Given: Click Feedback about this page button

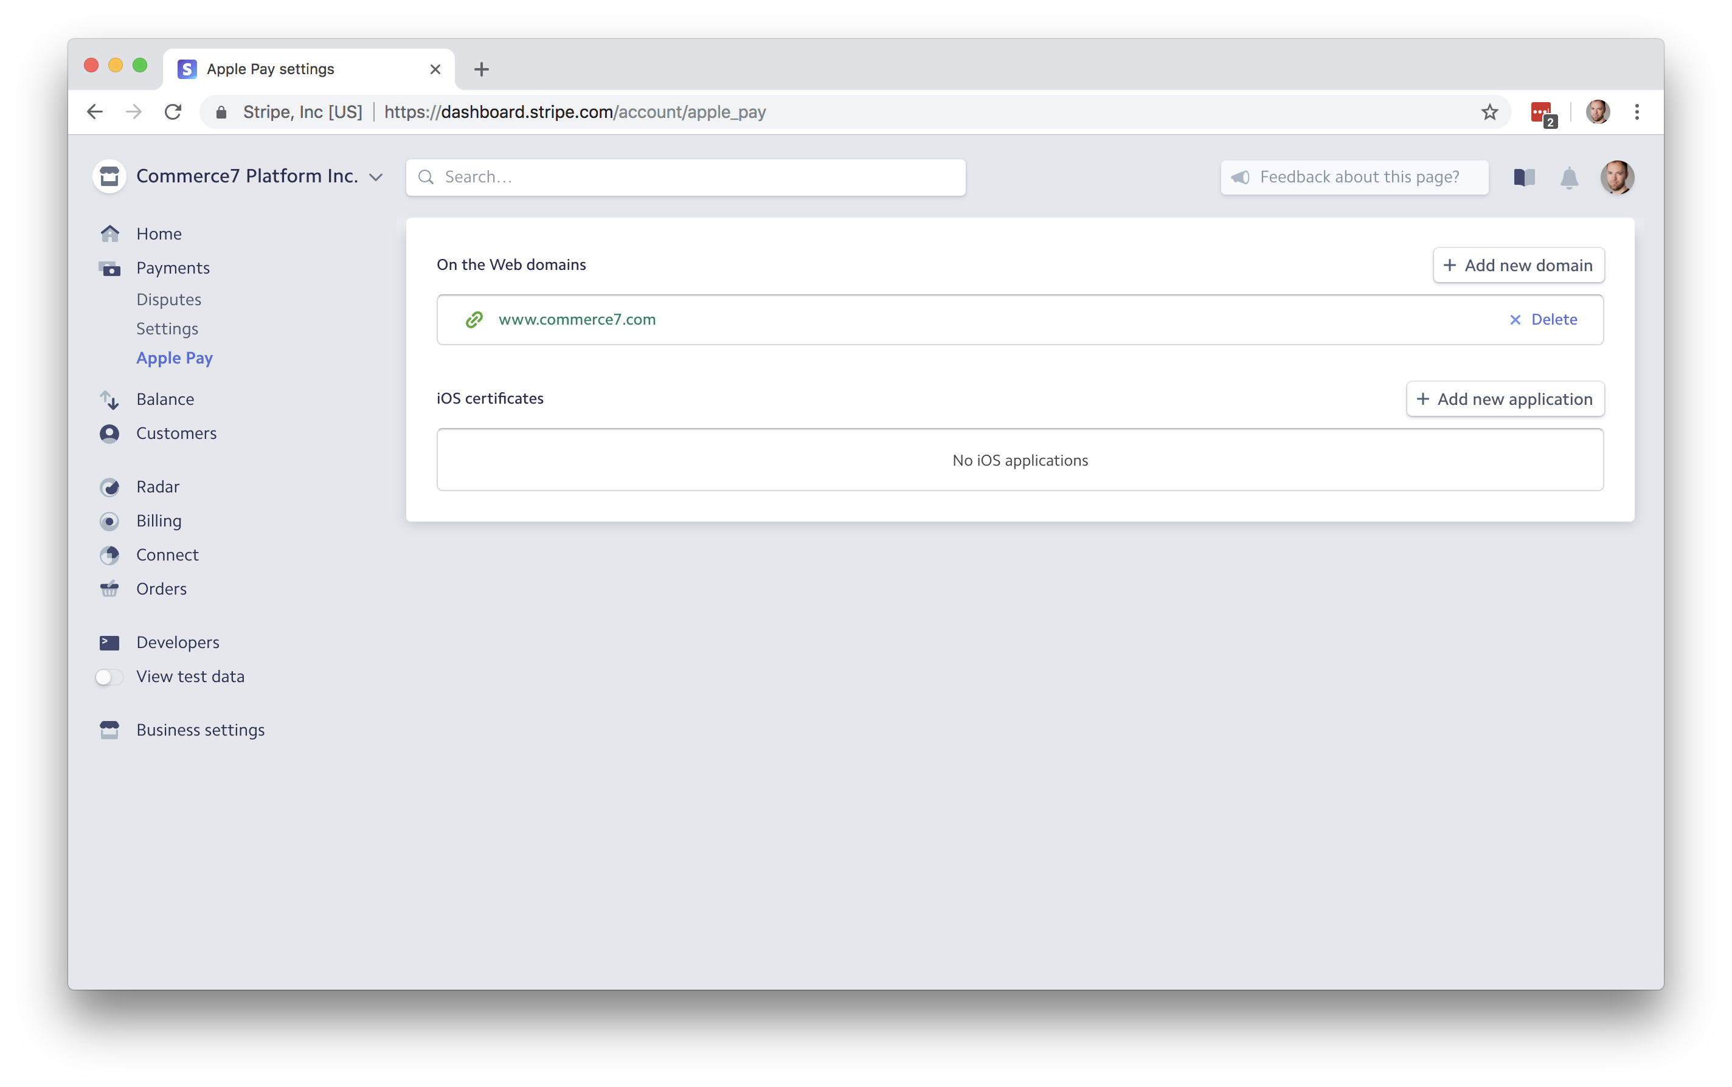Looking at the screenshot, I should point(1354,178).
